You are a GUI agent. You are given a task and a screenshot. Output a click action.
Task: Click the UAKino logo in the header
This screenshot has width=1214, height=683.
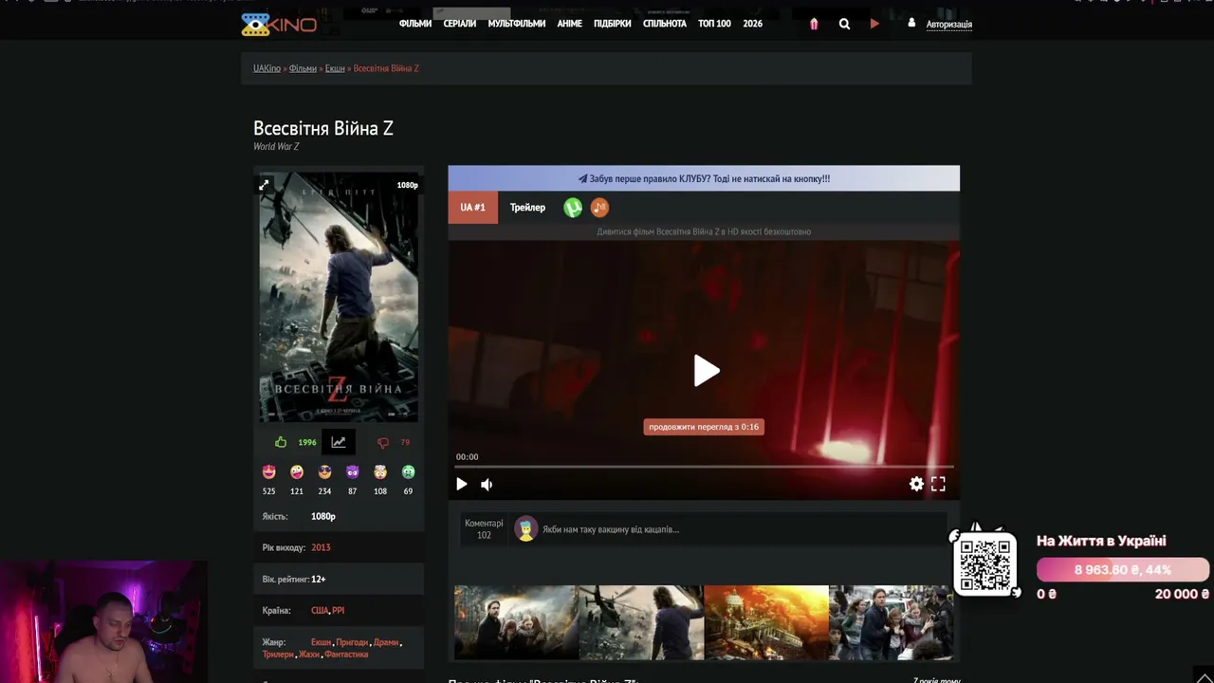pyautogui.click(x=279, y=24)
